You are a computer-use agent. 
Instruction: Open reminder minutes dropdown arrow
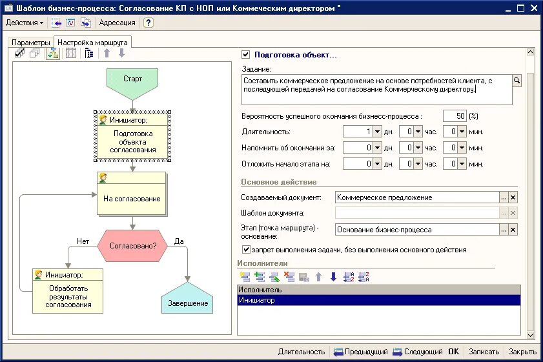[462, 148]
